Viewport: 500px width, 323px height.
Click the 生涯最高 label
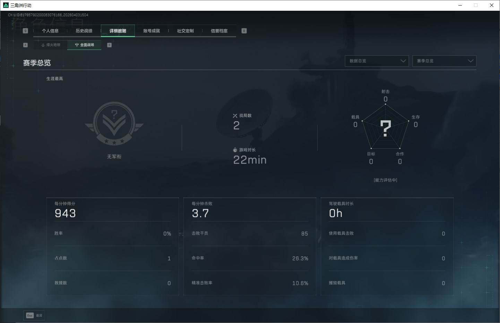(55, 79)
